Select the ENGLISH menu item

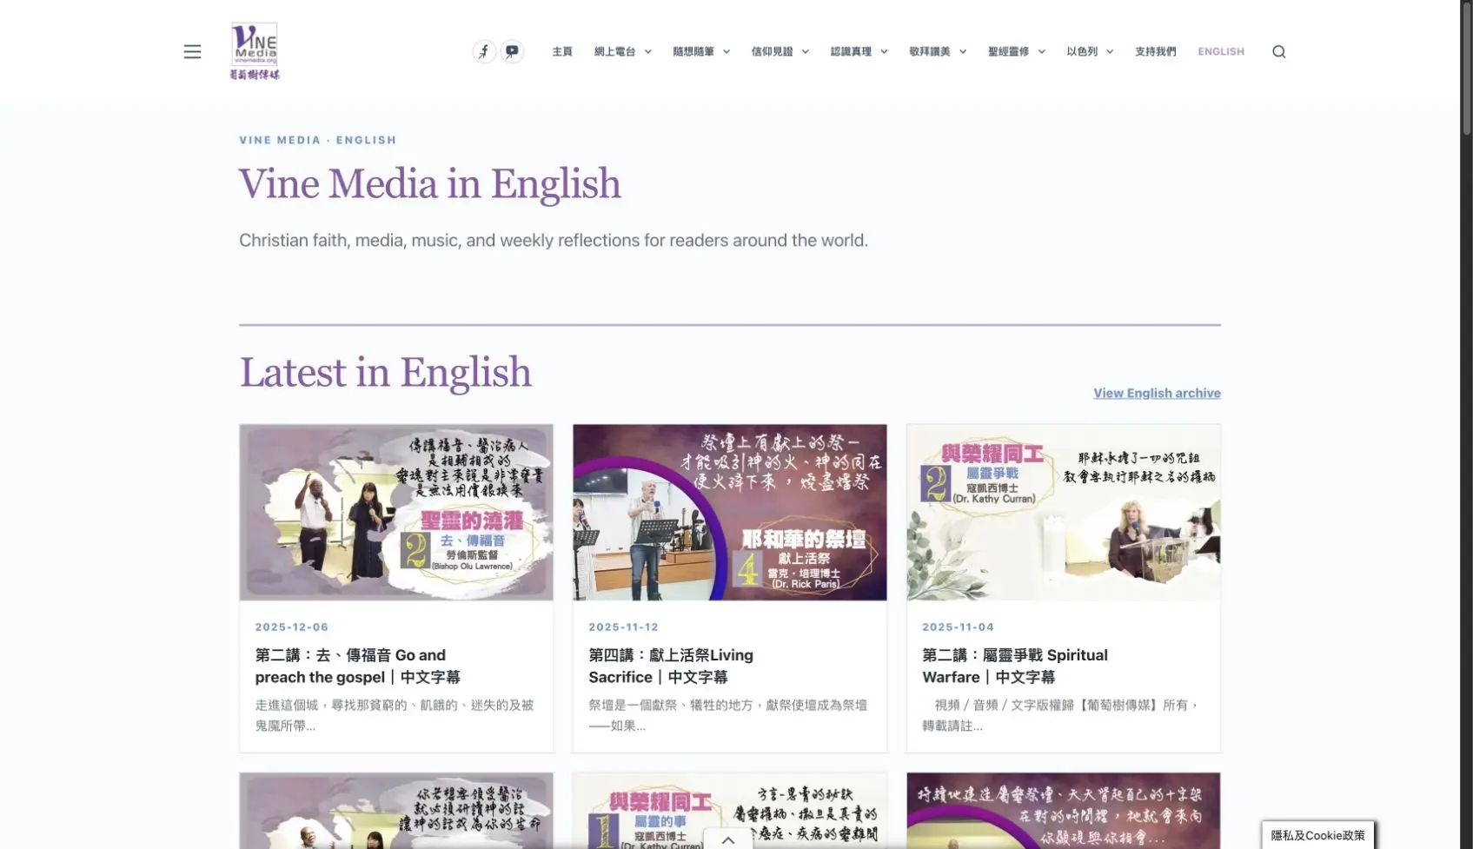[x=1221, y=51]
